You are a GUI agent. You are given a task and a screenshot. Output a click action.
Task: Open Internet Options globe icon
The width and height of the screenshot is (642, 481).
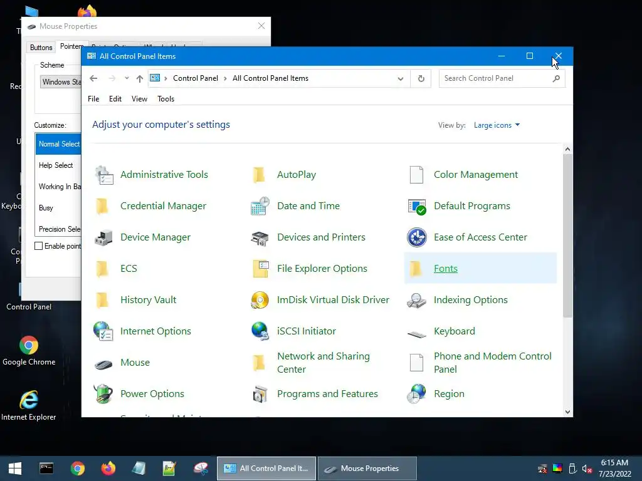(x=103, y=331)
